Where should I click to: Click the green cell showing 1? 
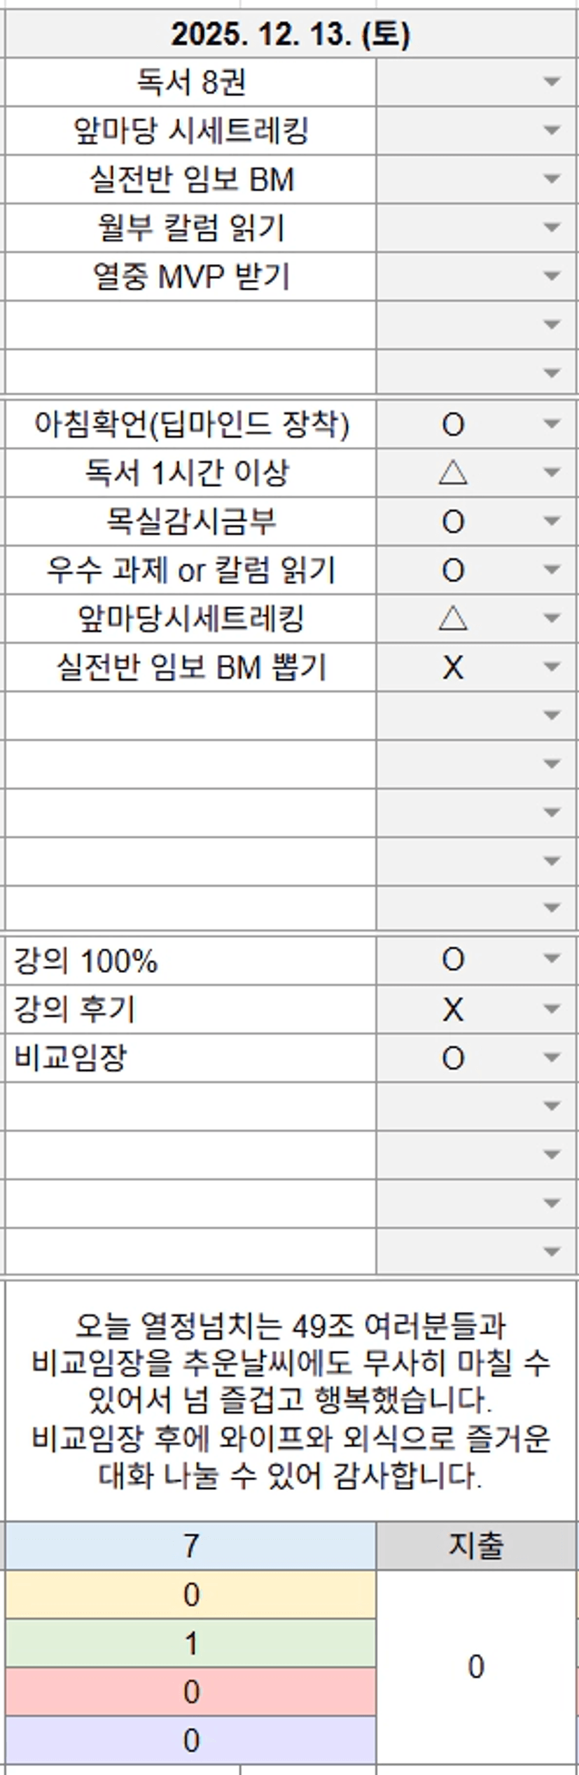[190, 1643]
